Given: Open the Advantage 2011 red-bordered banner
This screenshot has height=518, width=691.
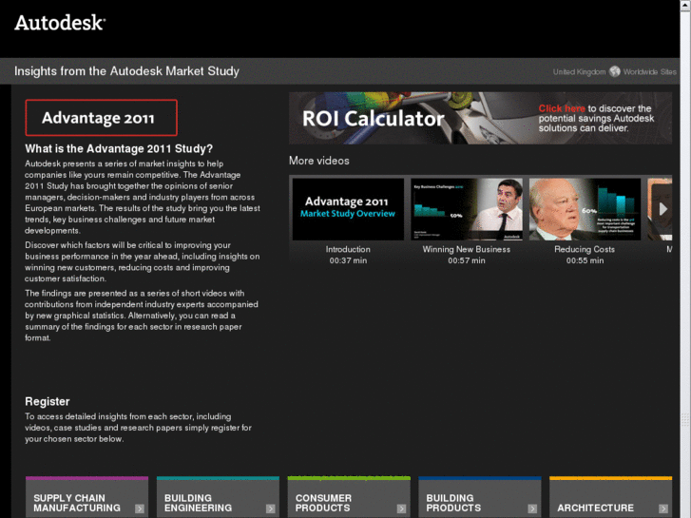Looking at the screenshot, I should (x=102, y=118).
